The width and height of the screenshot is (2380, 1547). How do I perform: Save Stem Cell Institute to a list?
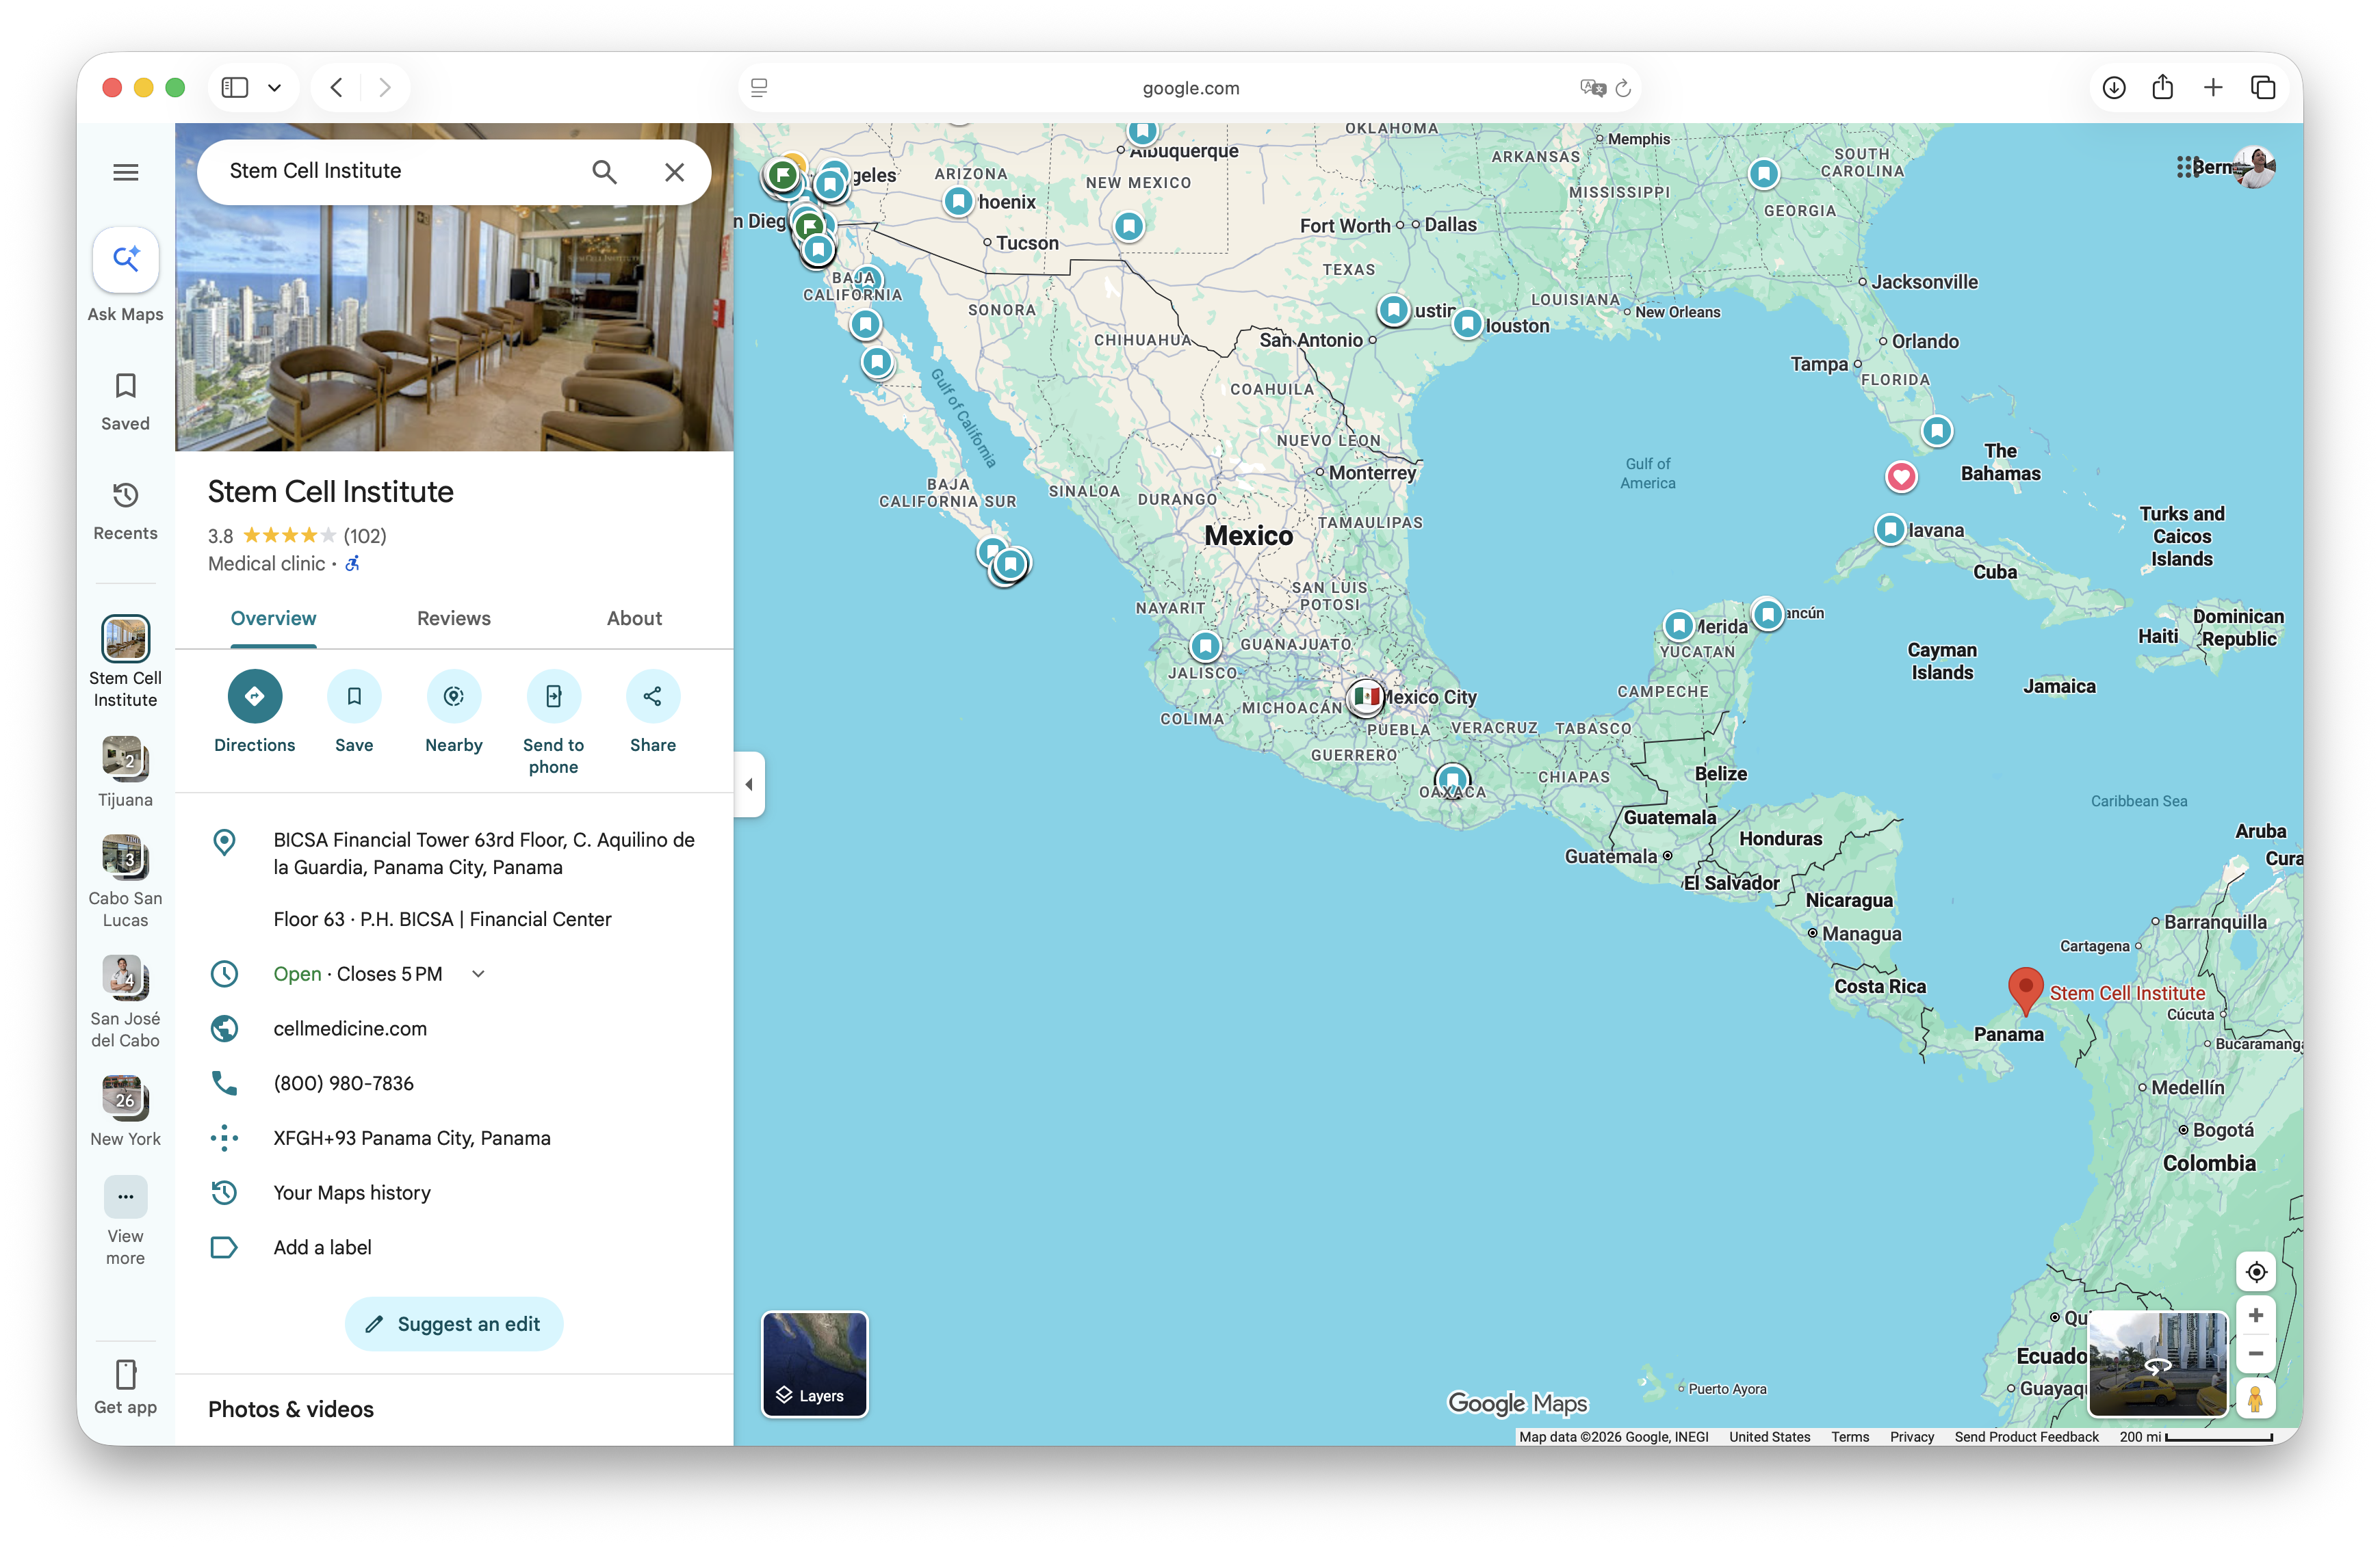(x=354, y=711)
